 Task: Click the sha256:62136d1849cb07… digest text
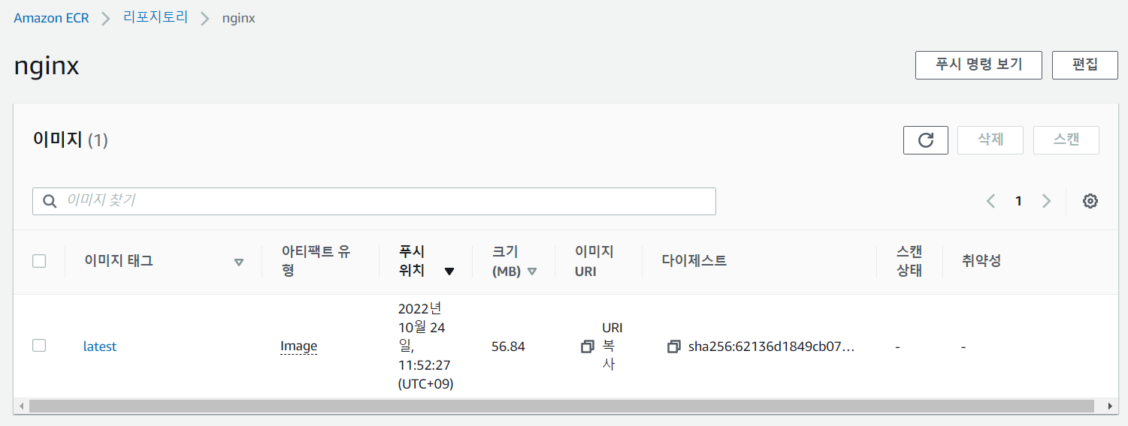coord(772,346)
